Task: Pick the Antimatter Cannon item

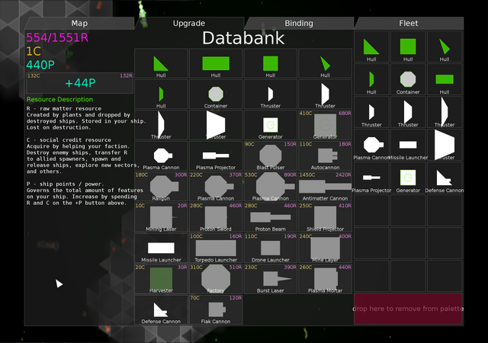Action: tap(325, 186)
